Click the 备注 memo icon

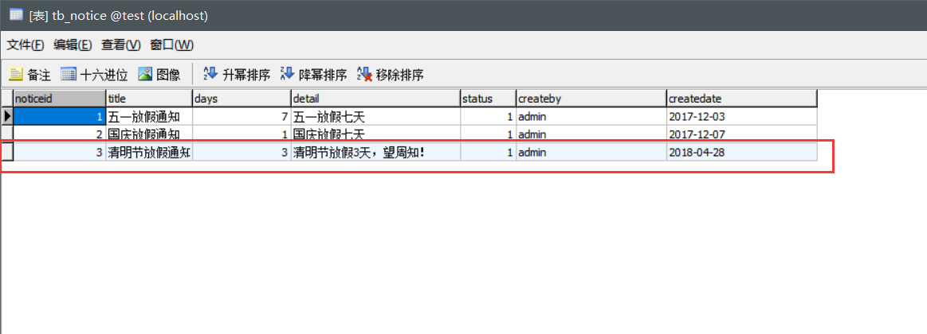(x=15, y=74)
